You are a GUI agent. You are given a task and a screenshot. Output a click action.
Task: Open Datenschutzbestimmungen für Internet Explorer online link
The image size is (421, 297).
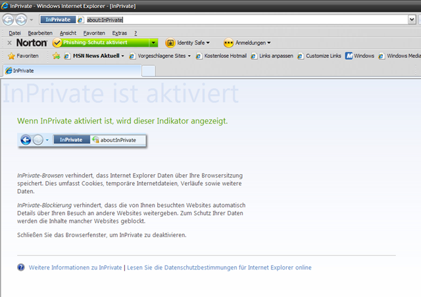[219, 267]
